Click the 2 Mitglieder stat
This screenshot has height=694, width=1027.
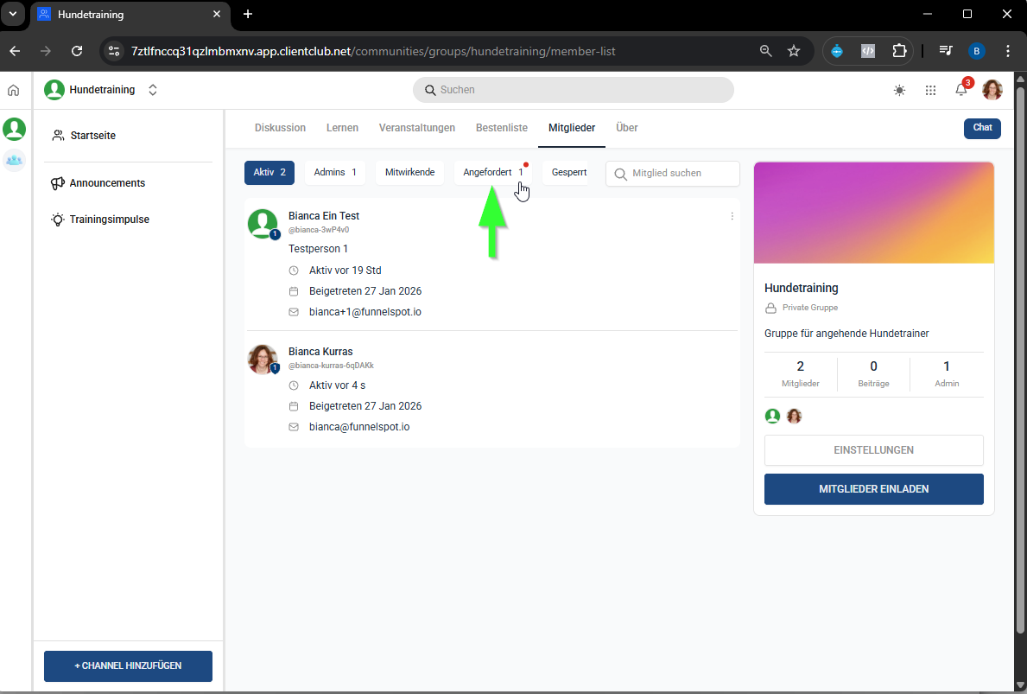click(x=801, y=373)
